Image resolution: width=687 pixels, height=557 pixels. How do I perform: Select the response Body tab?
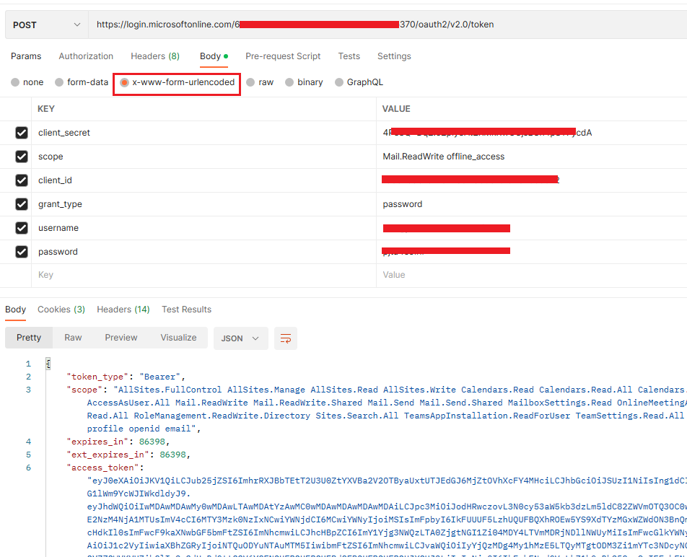15,309
